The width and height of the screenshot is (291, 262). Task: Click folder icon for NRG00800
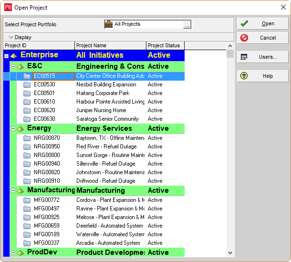27,155
